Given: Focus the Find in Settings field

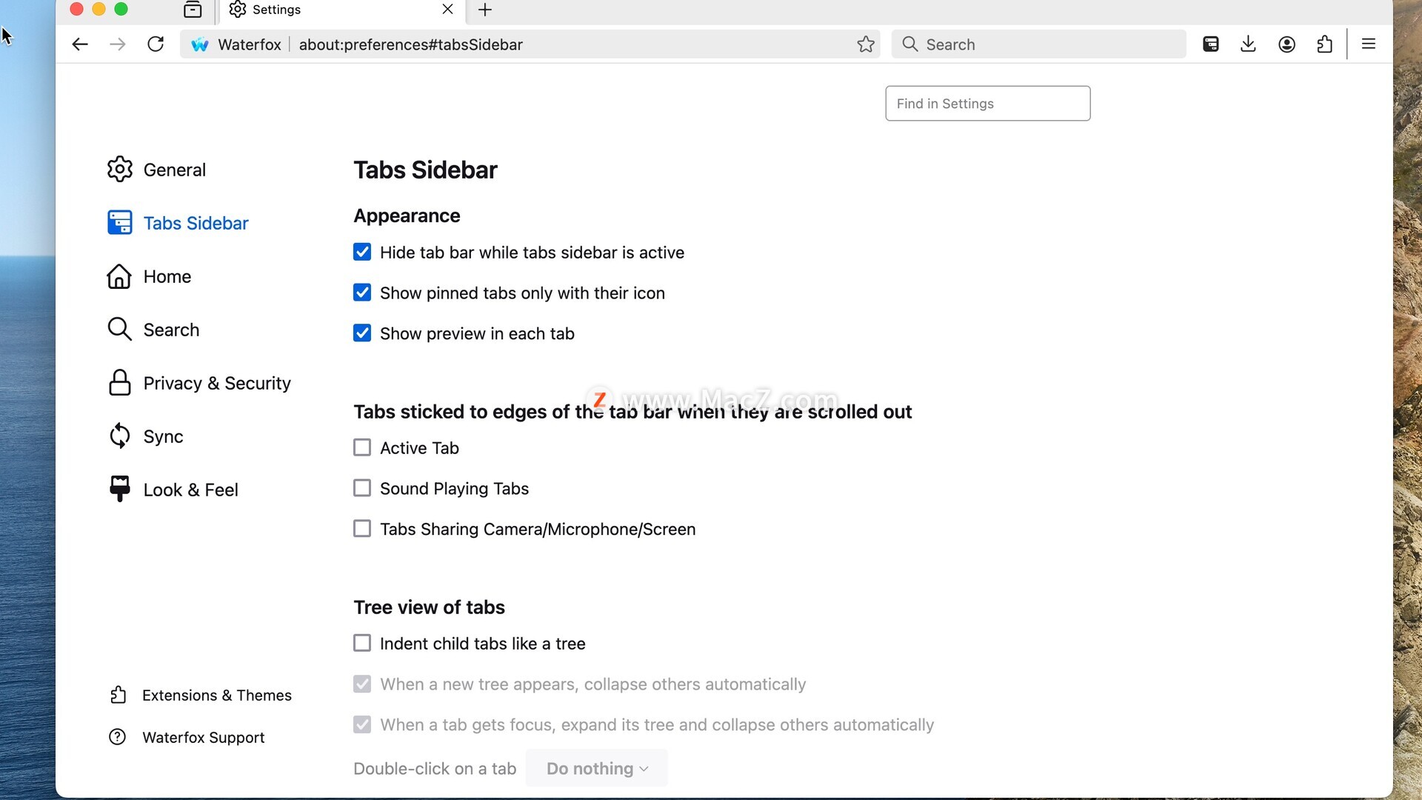Looking at the screenshot, I should 987,104.
